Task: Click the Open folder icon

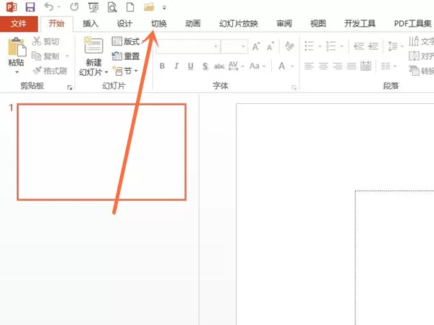Action: click(x=148, y=7)
